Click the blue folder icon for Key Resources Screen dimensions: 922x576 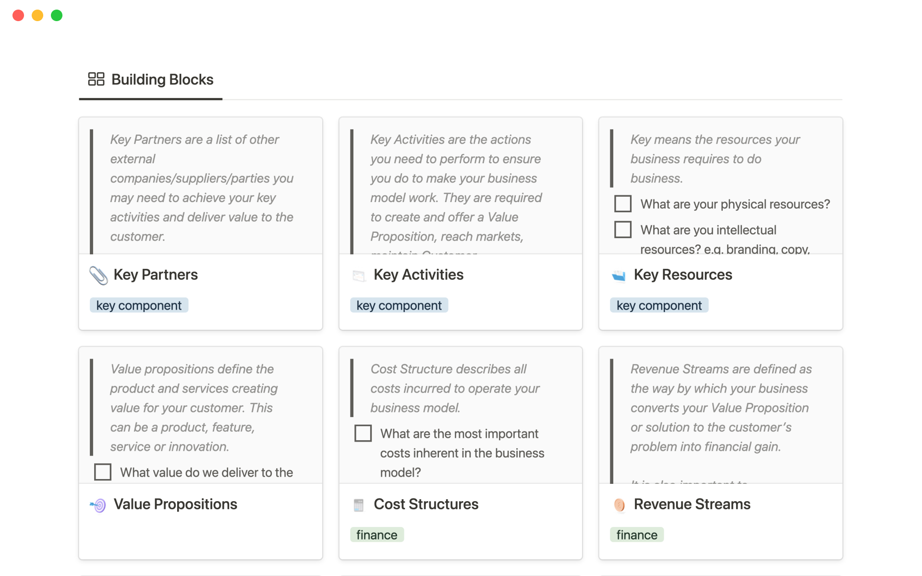coord(619,276)
